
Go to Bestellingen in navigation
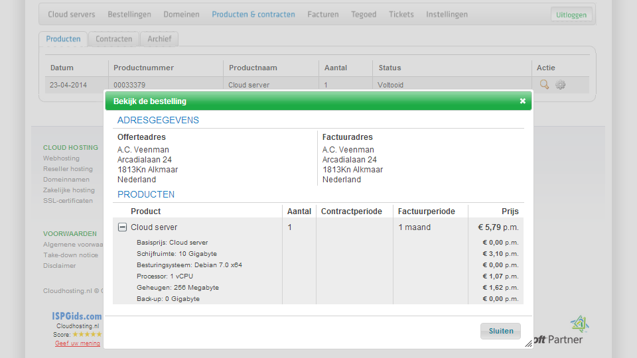pos(129,15)
